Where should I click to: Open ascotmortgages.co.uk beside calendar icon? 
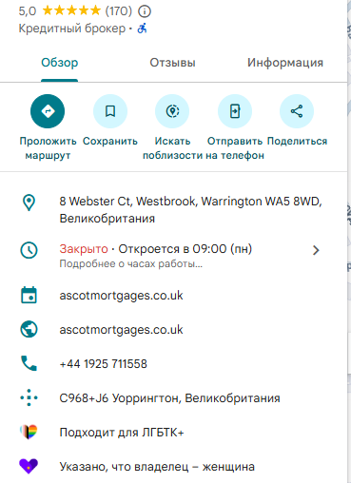pos(121,296)
